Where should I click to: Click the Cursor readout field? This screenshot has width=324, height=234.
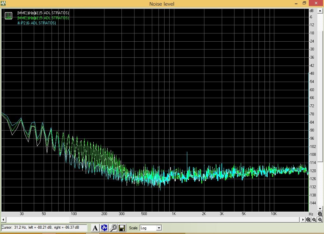click(44, 227)
